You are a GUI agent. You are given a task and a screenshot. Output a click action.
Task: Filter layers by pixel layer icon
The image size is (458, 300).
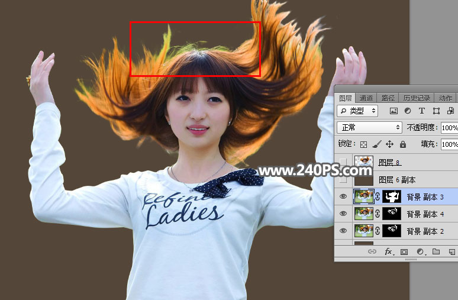coord(394,111)
